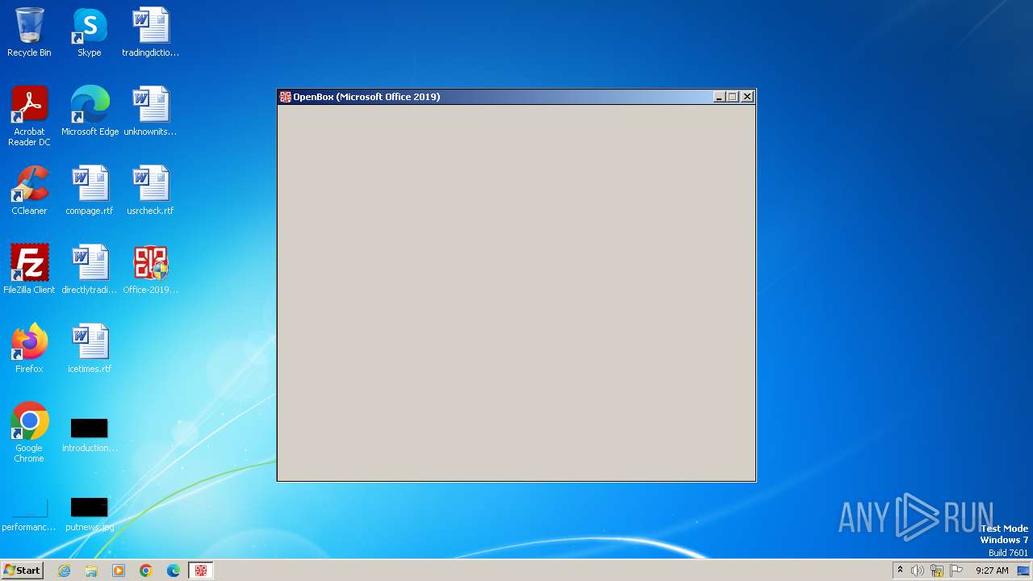Click the OpenBox taskbar button
The image size is (1033, 581).
pos(201,571)
